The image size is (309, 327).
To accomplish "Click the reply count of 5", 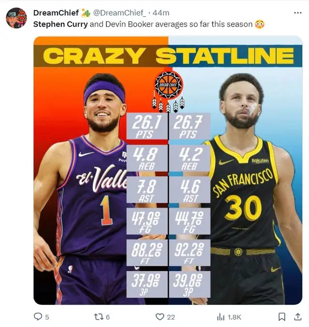I will 47,317.
